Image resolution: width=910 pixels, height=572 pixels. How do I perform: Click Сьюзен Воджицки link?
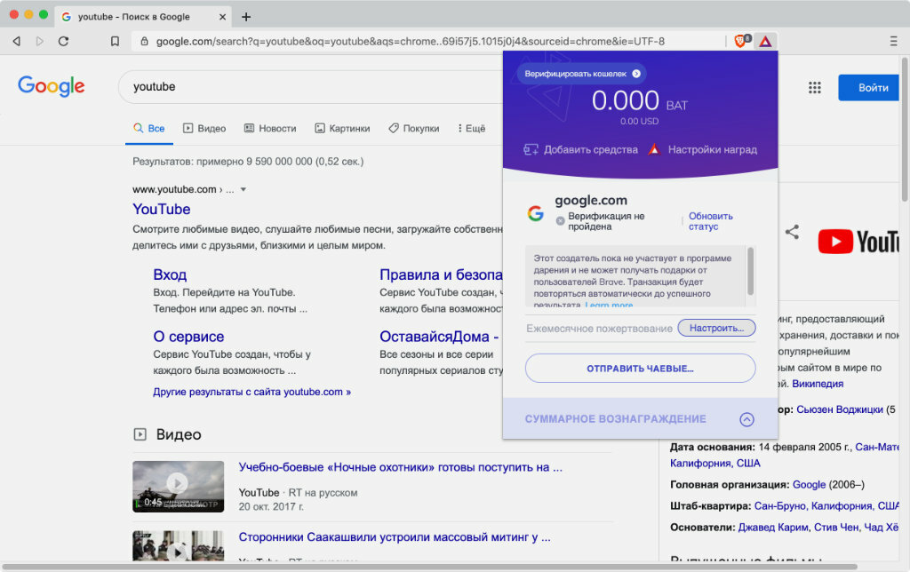839,409
